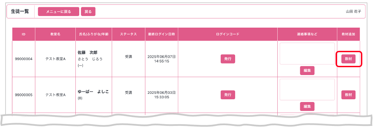Screen dimensions: 375x131
Task: Issue login code for ゆーばー よしこ
Action: coord(228,95)
